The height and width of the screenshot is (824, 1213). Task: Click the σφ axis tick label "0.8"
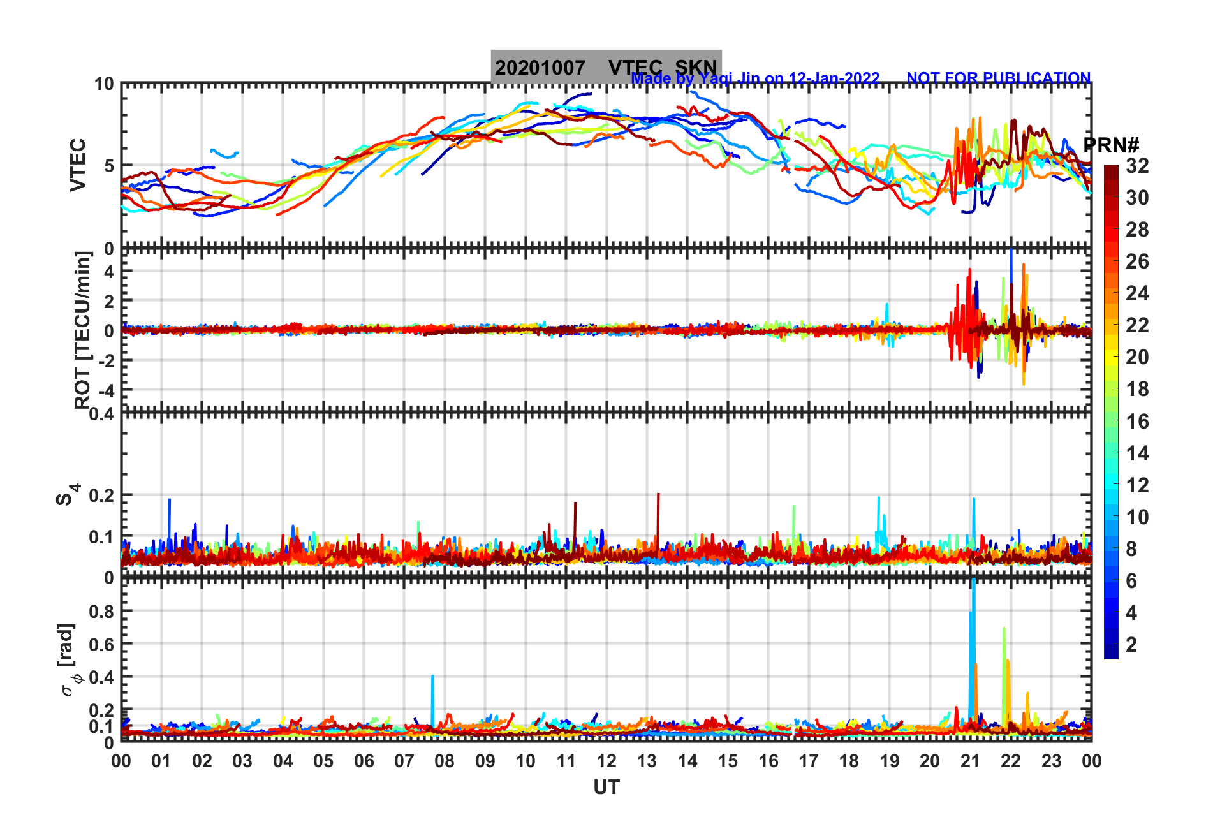point(102,611)
